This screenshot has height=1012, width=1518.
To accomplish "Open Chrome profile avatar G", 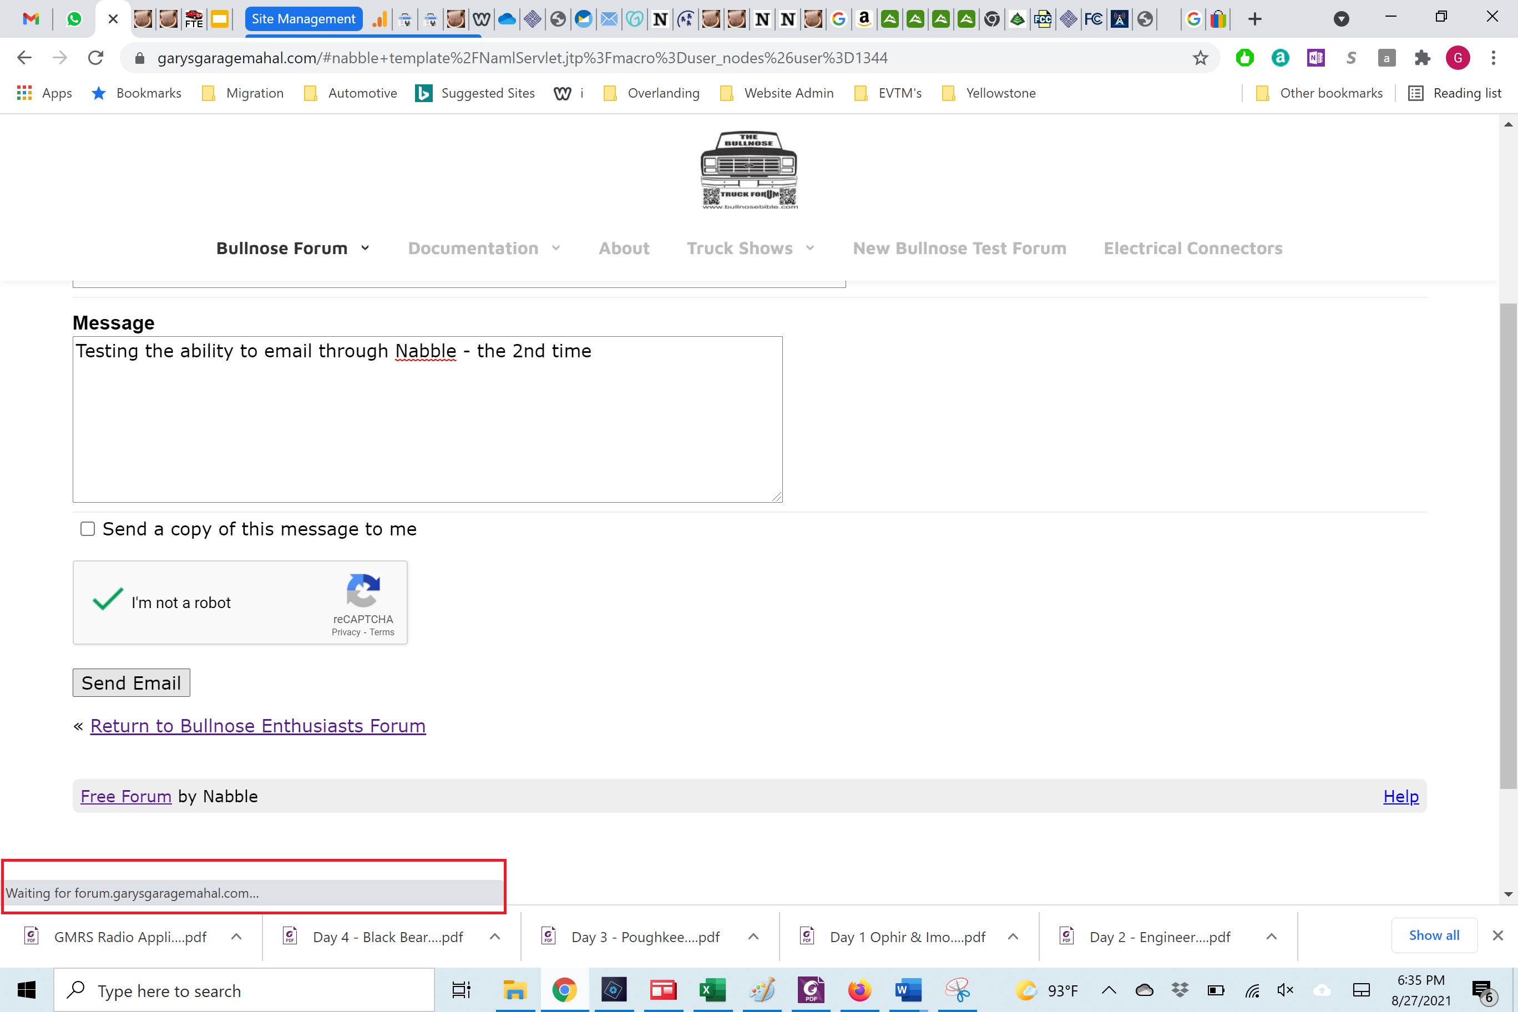I will coord(1458,58).
